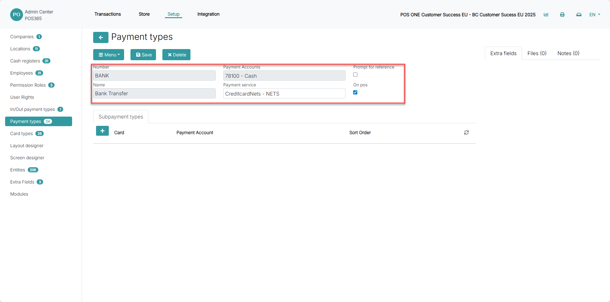This screenshot has width=610, height=302.
Task: Select the Subpayment types tab
Action: pos(121,117)
